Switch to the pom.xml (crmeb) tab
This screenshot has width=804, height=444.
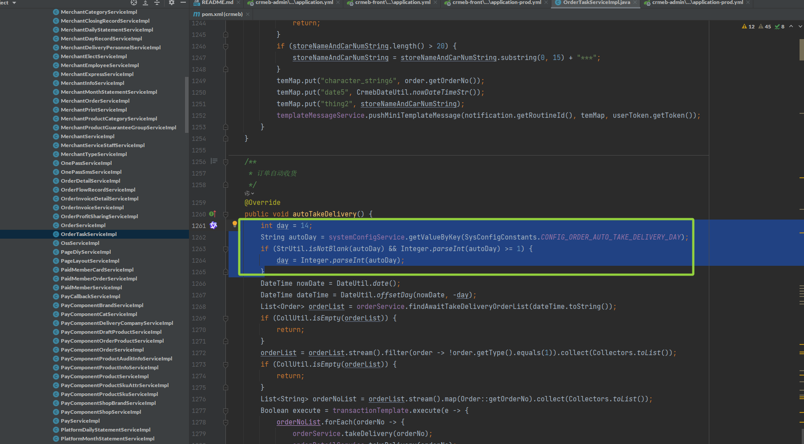click(x=221, y=14)
